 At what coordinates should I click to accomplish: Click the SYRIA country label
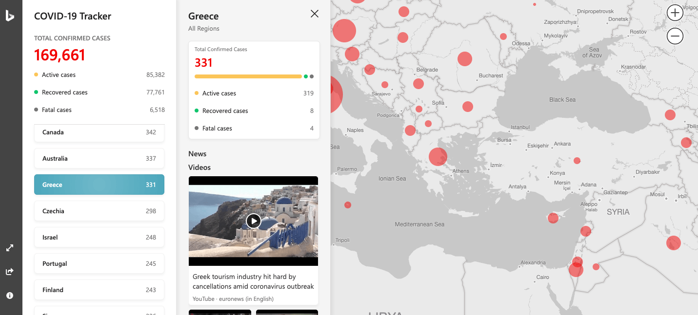pos(618,212)
